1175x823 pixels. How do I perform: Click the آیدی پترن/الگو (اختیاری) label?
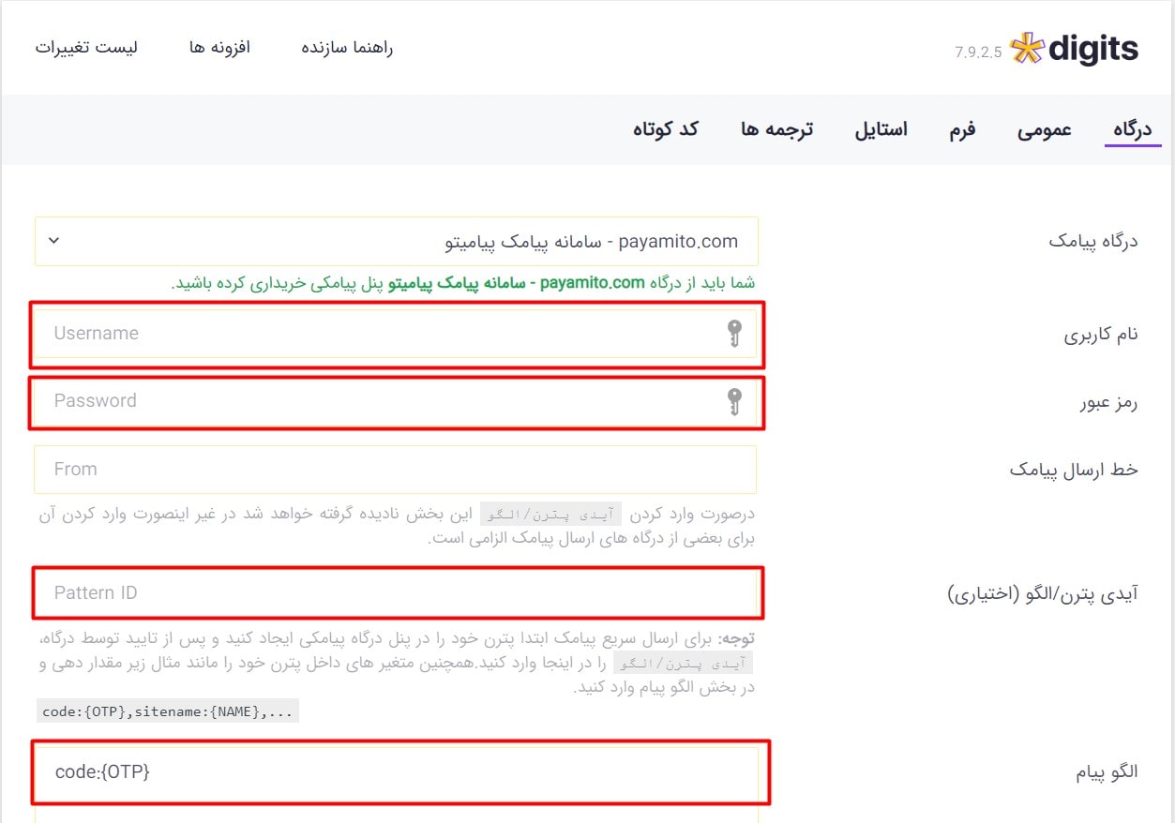pos(1042,593)
